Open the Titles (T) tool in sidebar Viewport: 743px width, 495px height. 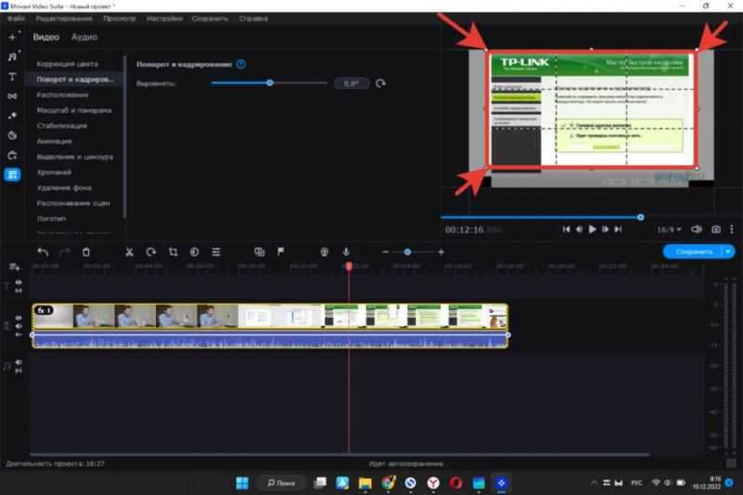click(12, 76)
